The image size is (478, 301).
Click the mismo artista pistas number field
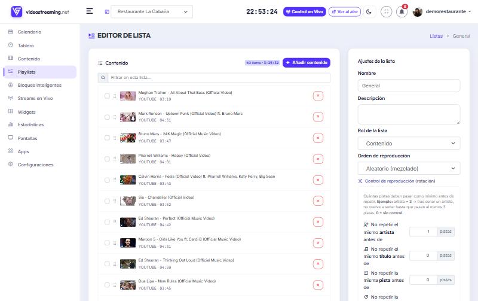(423, 232)
